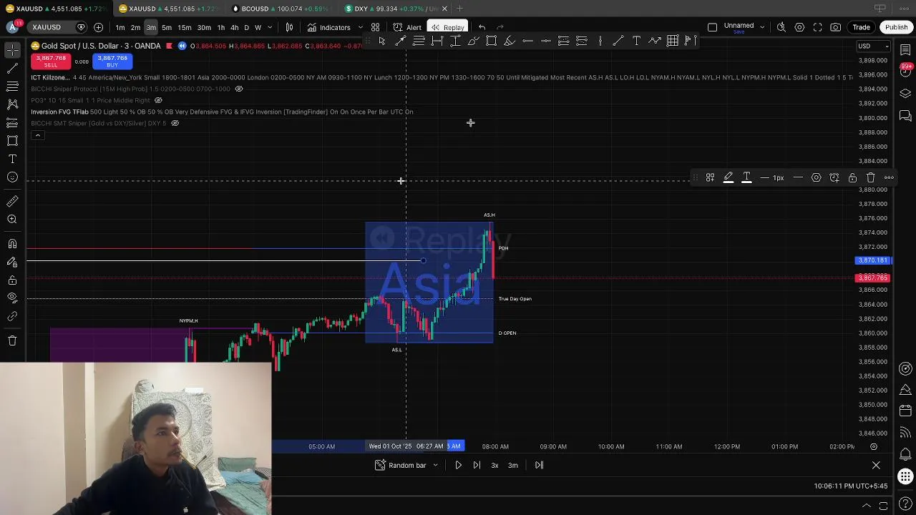This screenshot has height=515, width=916.
Task: Open quick search icon in top bar
Action: click(x=781, y=27)
